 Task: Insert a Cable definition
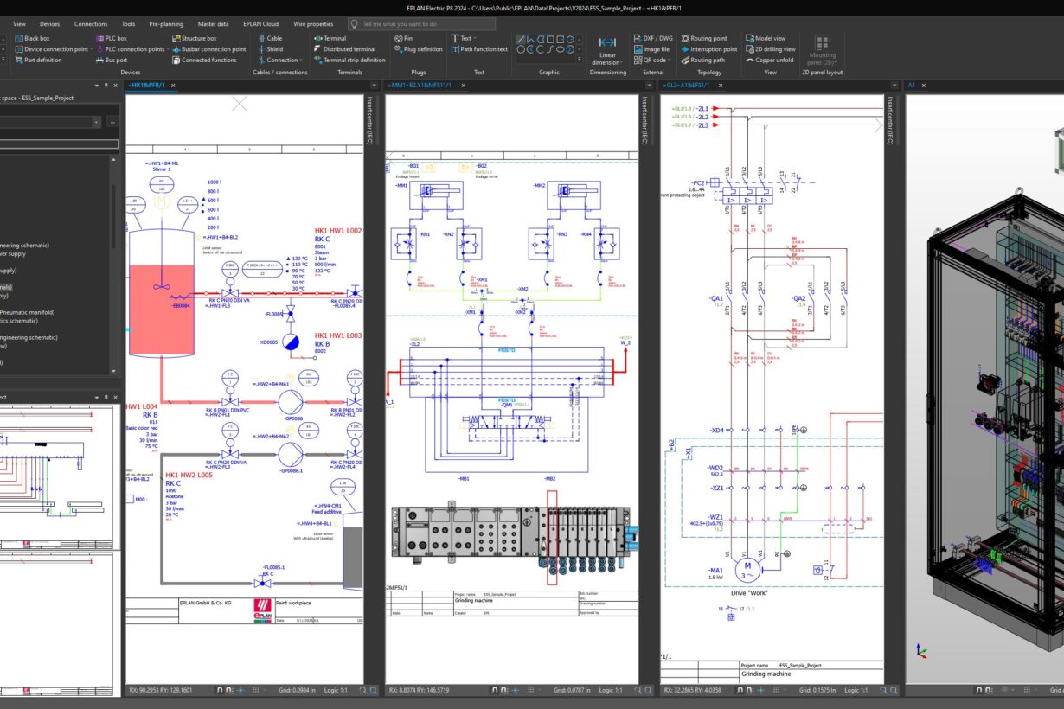click(x=269, y=38)
